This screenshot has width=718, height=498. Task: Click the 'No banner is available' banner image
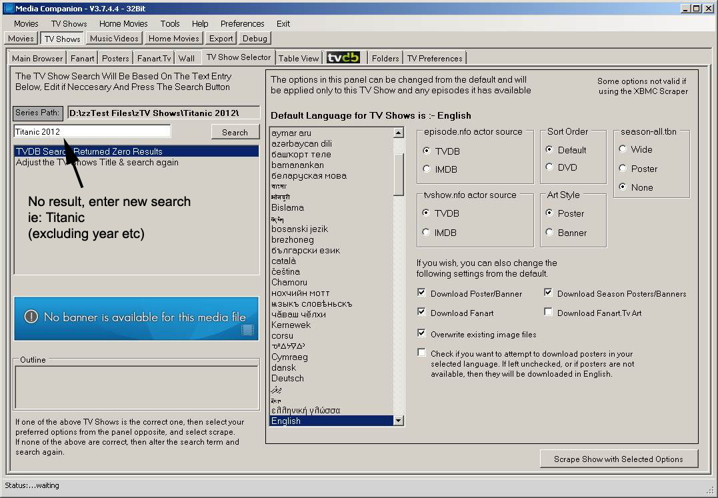pyautogui.click(x=137, y=318)
